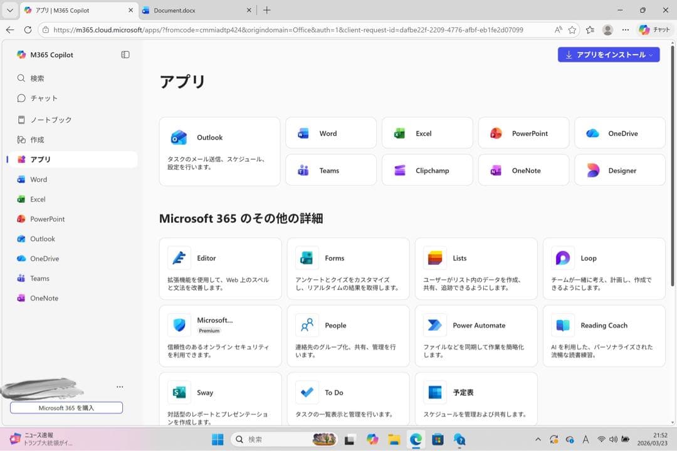The height and width of the screenshot is (451, 677).
Task: Show hidden taskbar icons via the chevron
Action: [x=538, y=439]
